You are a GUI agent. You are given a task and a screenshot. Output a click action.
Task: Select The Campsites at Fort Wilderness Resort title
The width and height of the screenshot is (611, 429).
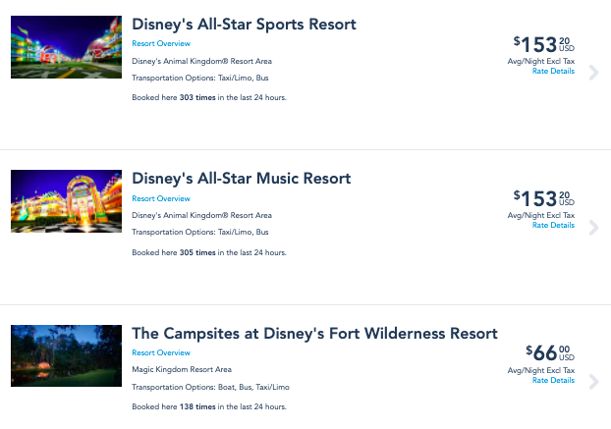pos(314,334)
